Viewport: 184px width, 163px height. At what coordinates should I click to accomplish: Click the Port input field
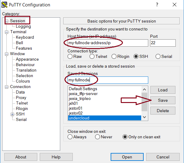coord(163,43)
